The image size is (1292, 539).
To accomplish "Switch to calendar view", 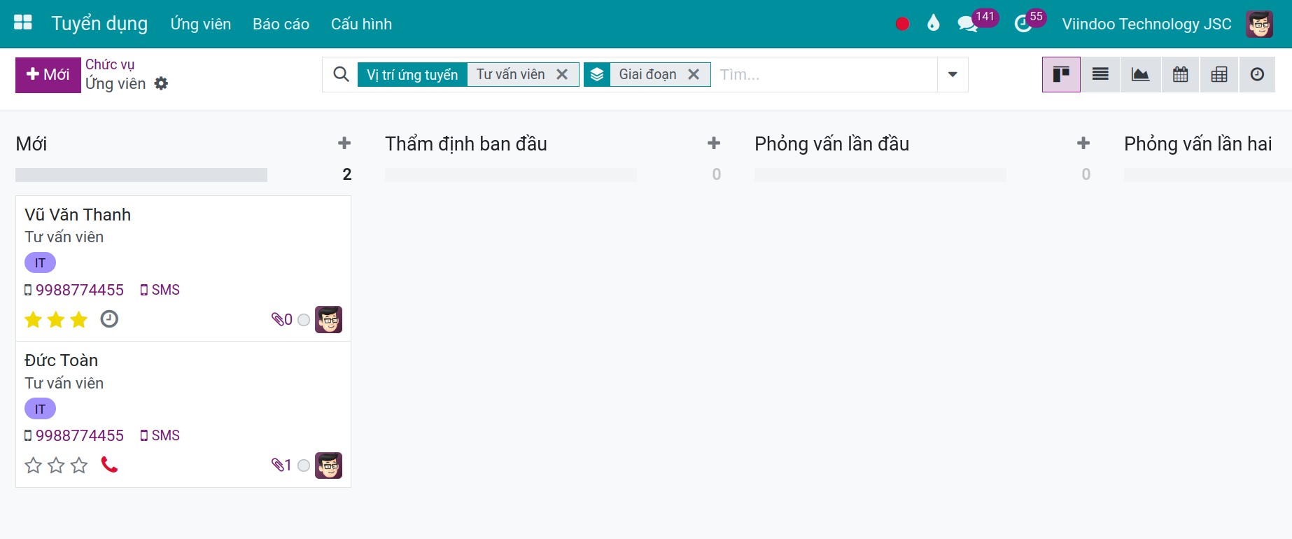I will pyautogui.click(x=1180, y=74).
